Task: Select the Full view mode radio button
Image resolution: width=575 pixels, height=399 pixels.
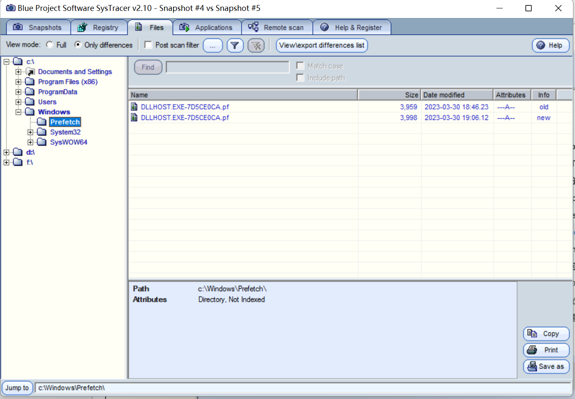Action: point(50,44)
